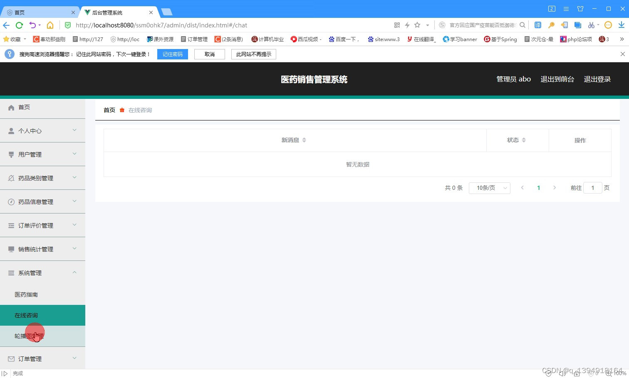Click the 操作 column header
The height and width of the screenshot is (378, 629).
580,140
